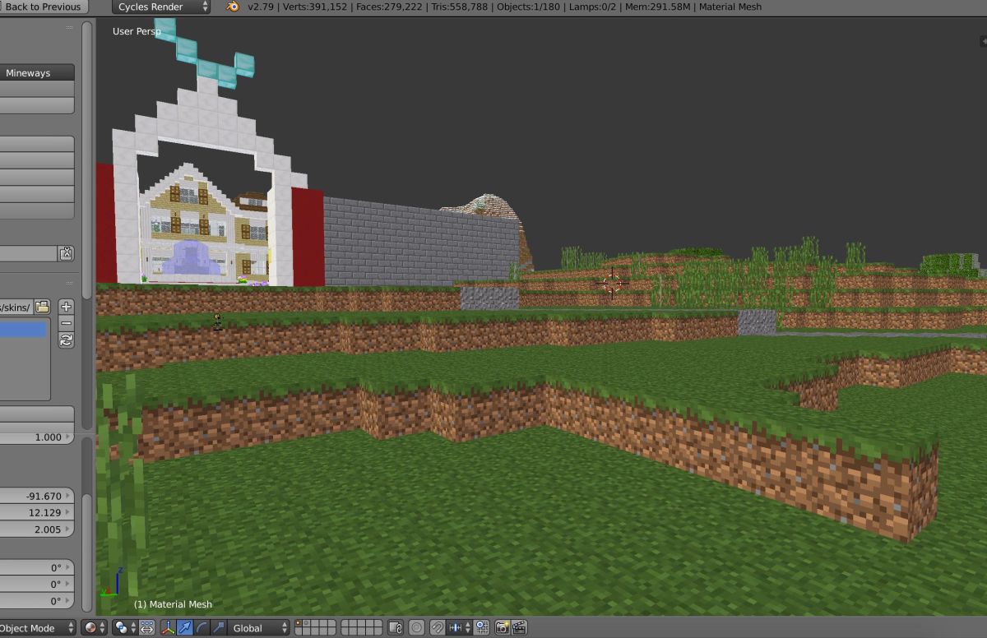Open the Object Mode selector
Image resolution: width=987 pixels, height=638 pixels.
tap(36, 627)
